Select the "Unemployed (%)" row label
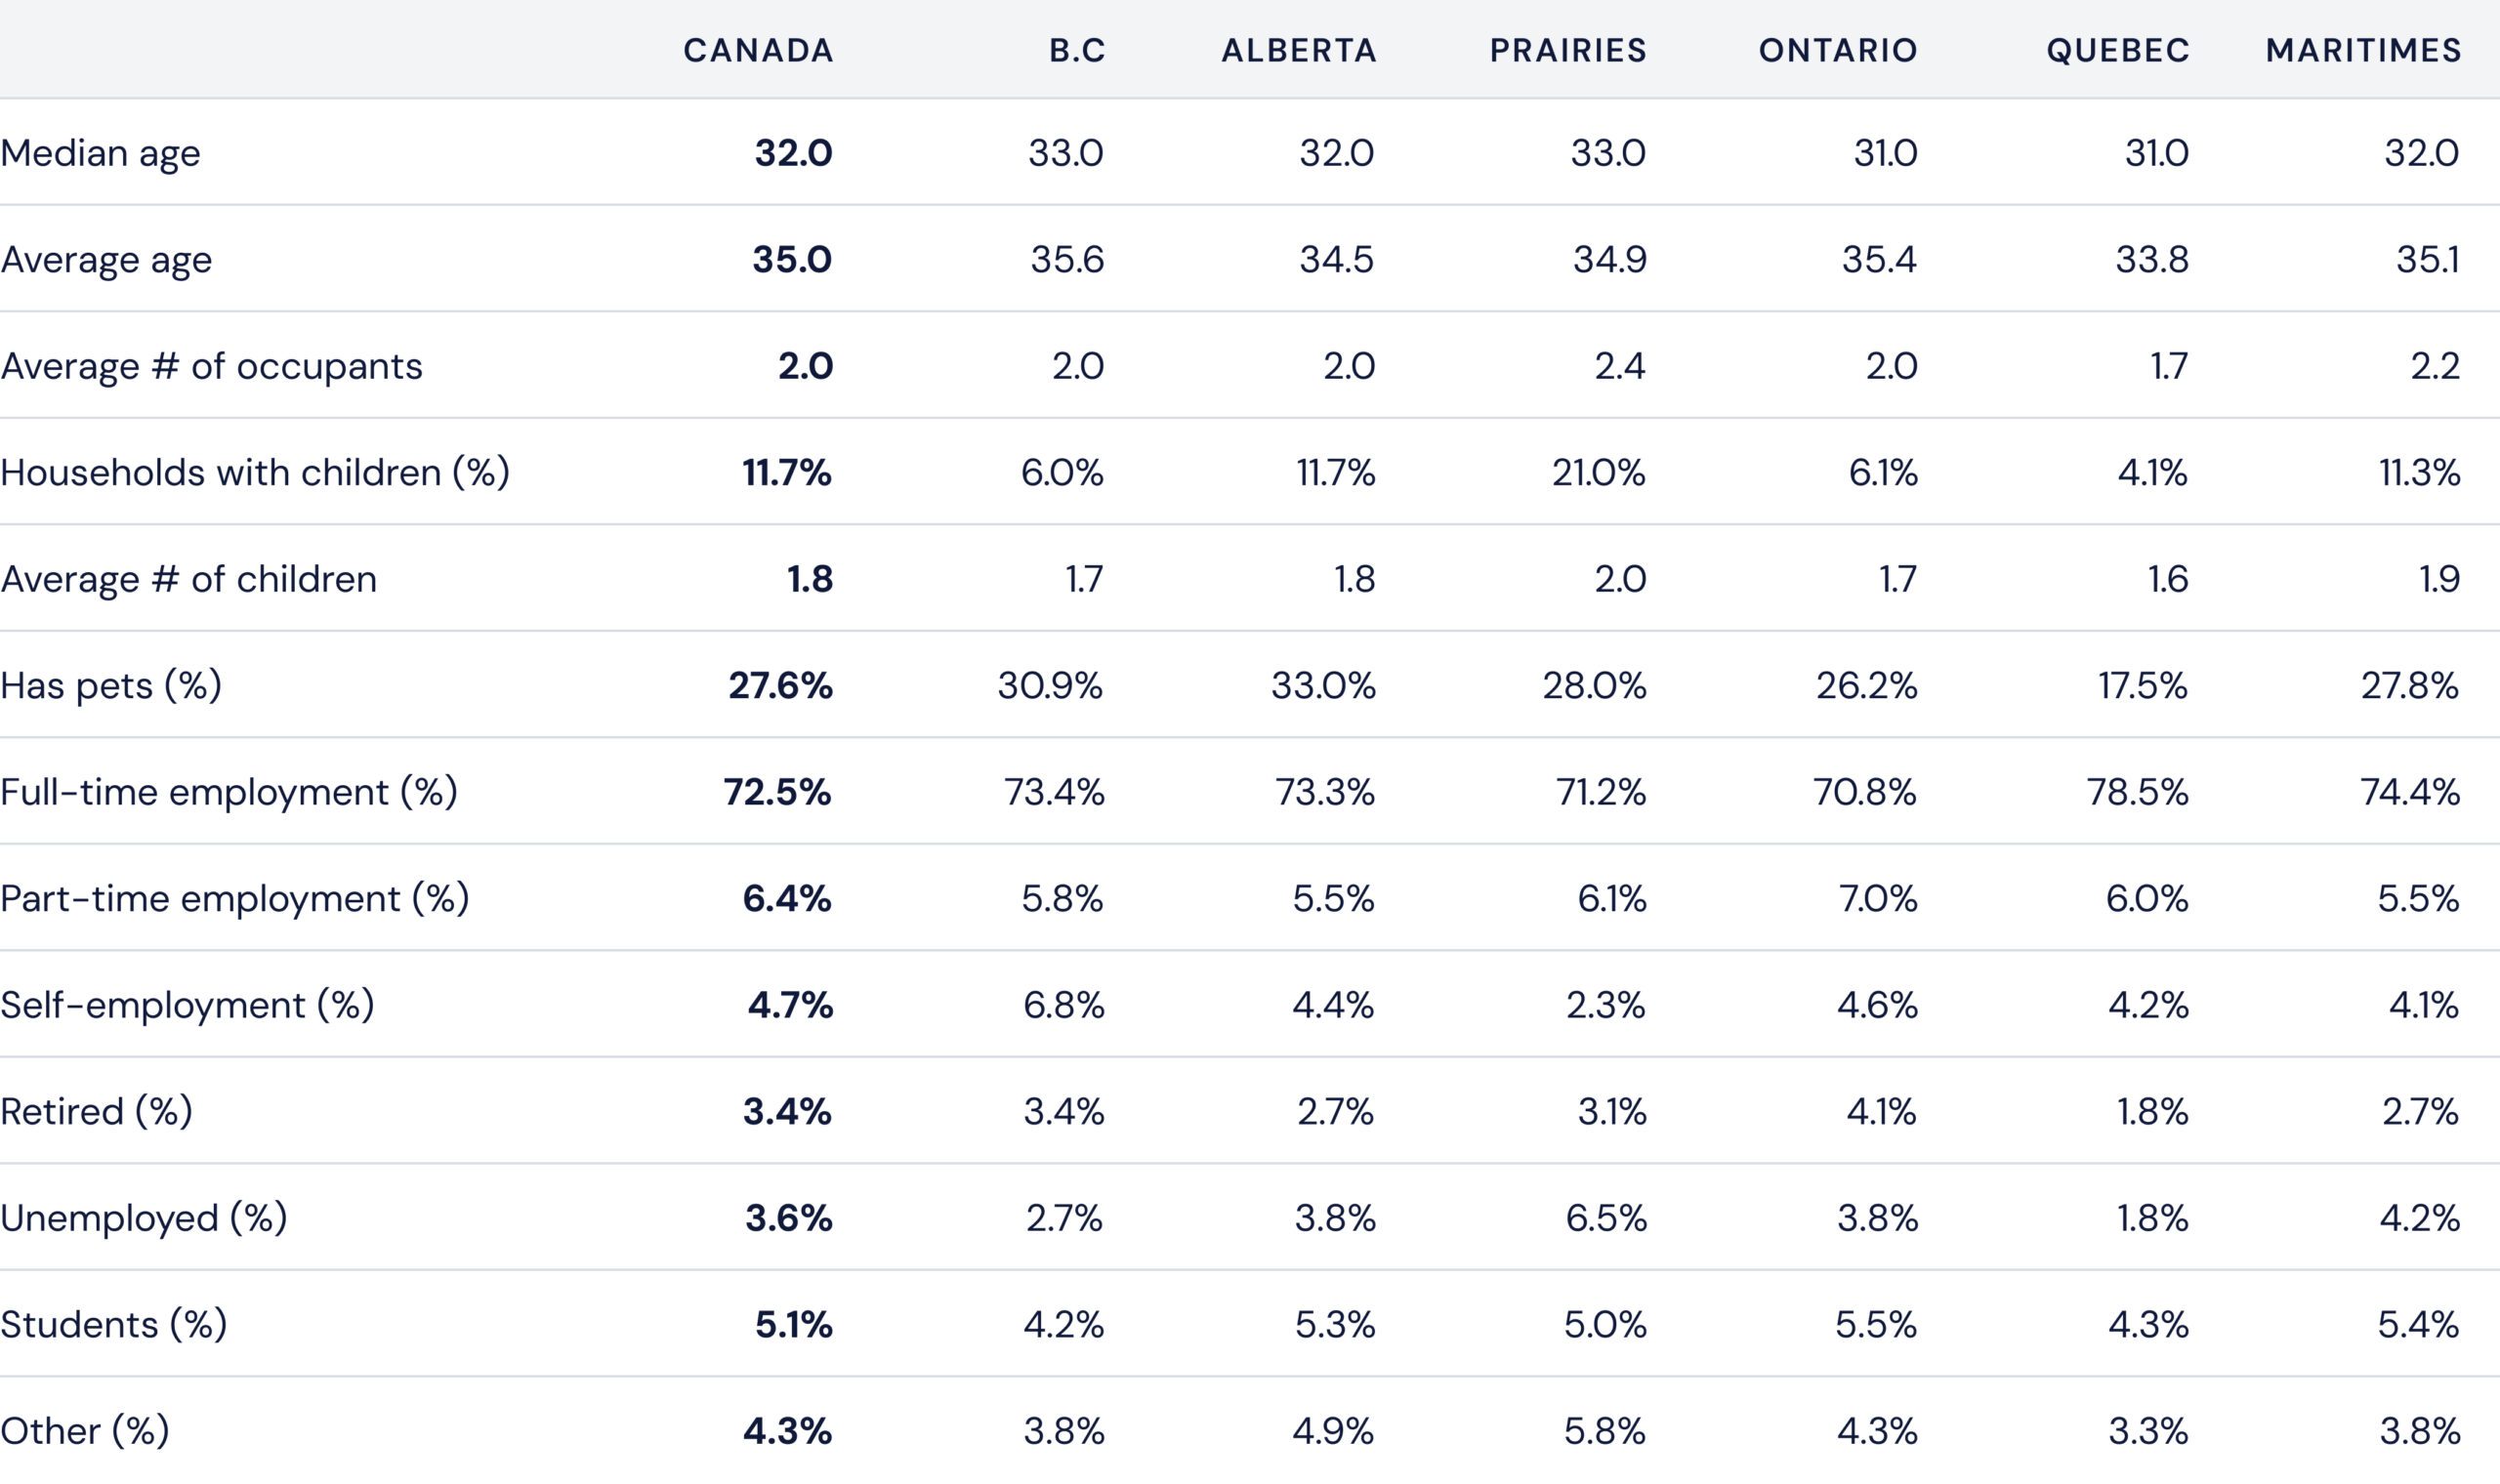Screen dimensions: 2500x1484 (x=144, y=1218)
